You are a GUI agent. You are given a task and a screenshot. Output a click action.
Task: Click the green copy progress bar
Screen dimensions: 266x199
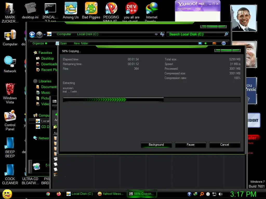(x=151, y=100)
